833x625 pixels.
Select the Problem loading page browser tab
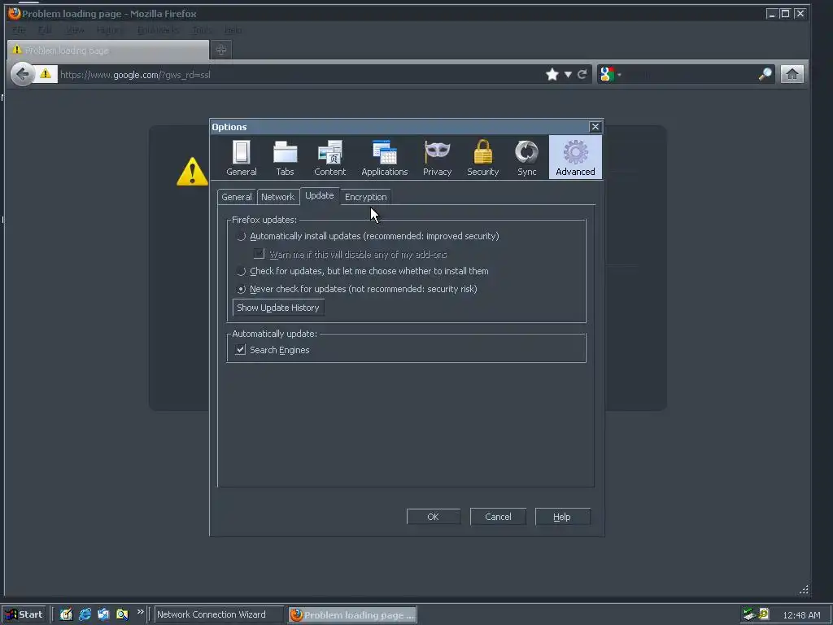tap(108, 50)
